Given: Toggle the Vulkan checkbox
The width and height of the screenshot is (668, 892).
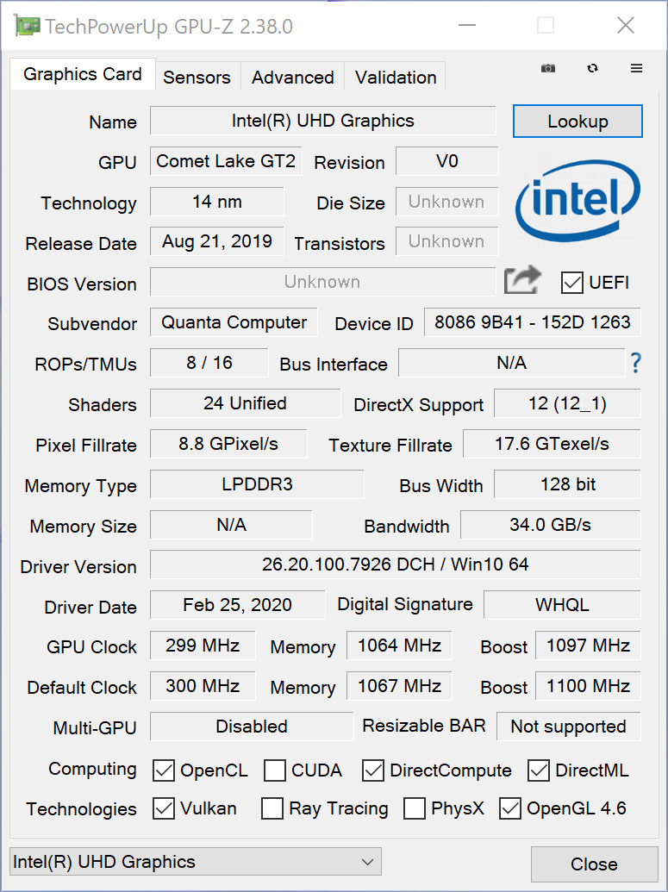Looking at the screenshot, I should point(164,808).
